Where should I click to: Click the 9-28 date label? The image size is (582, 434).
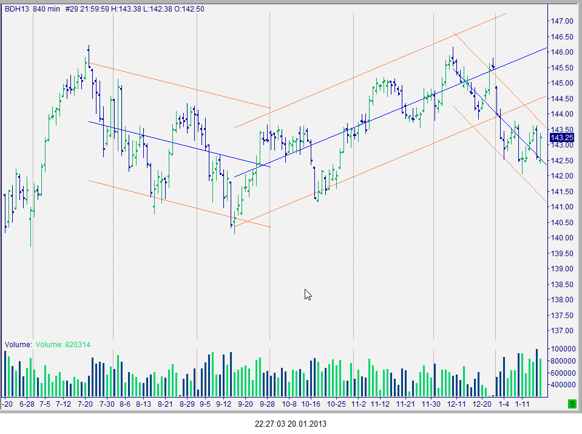[267, 404]
